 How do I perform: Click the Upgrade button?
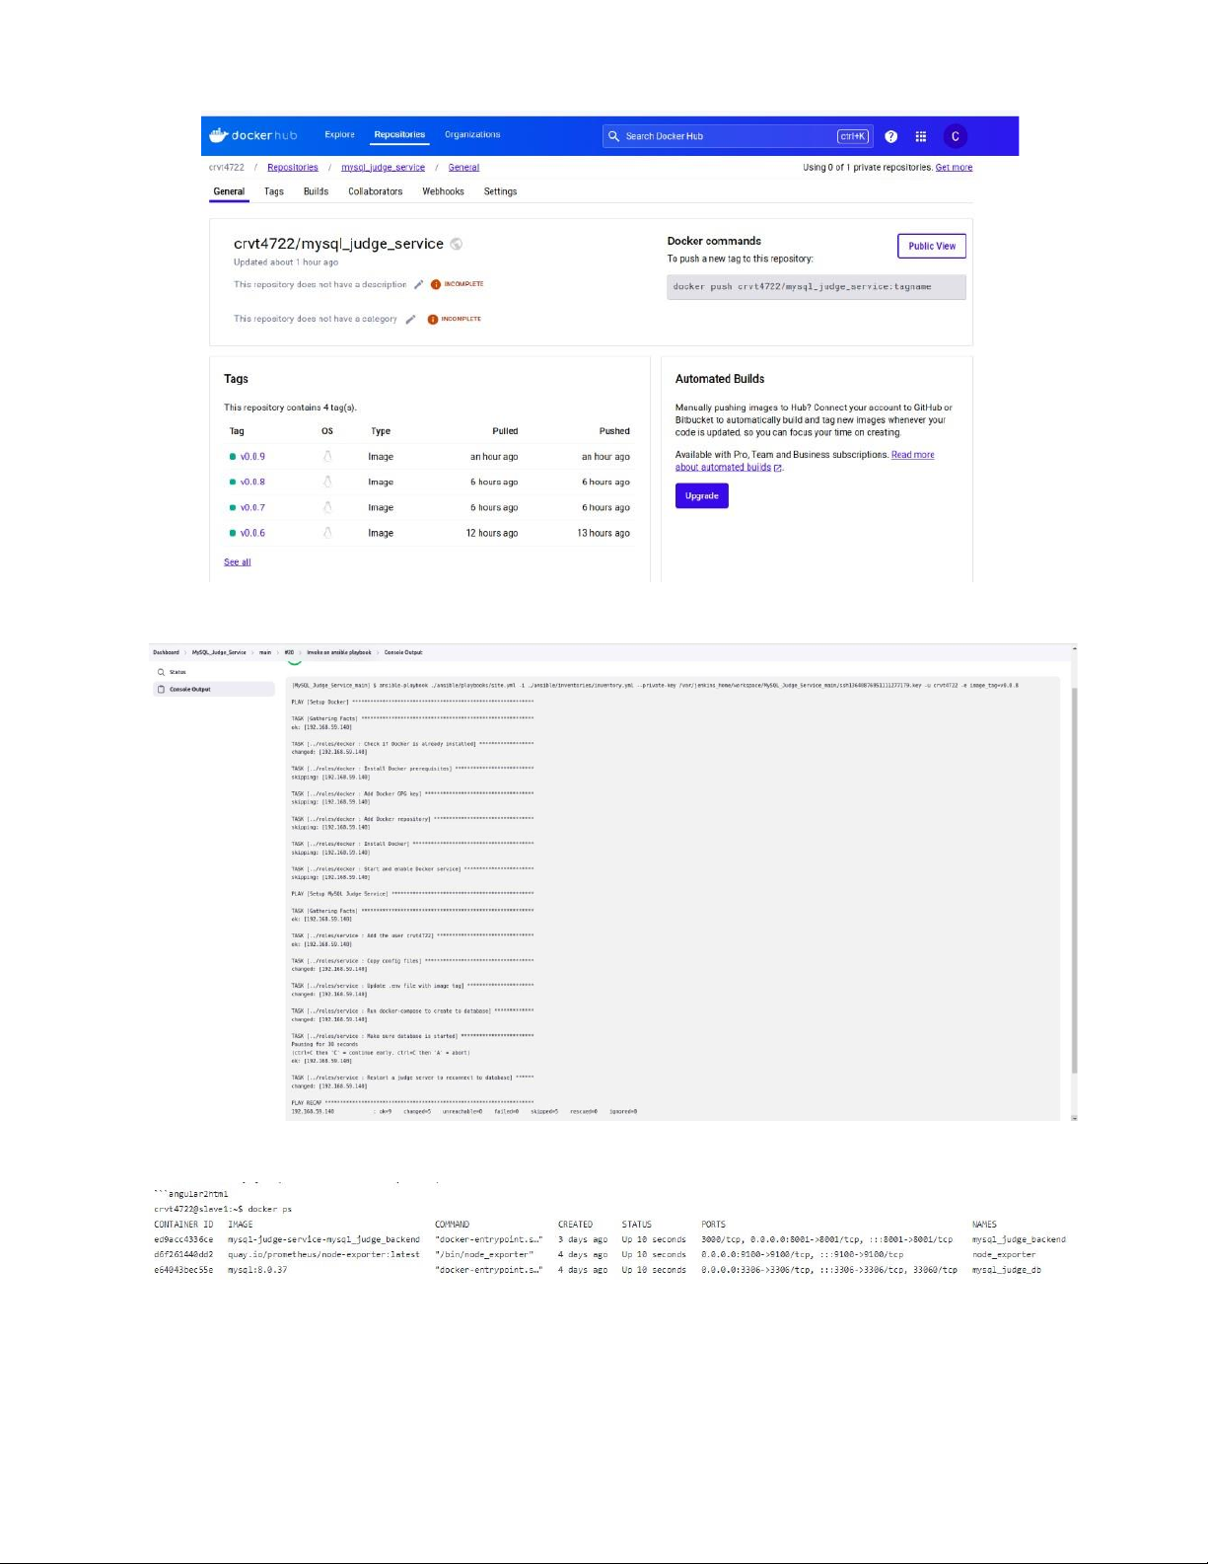(702, 495)
